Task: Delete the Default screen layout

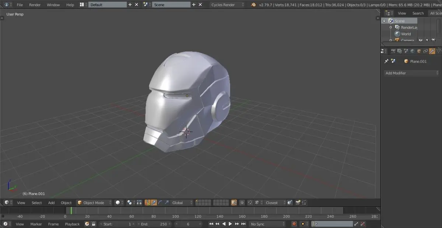Action: click(x=137, y=5)
